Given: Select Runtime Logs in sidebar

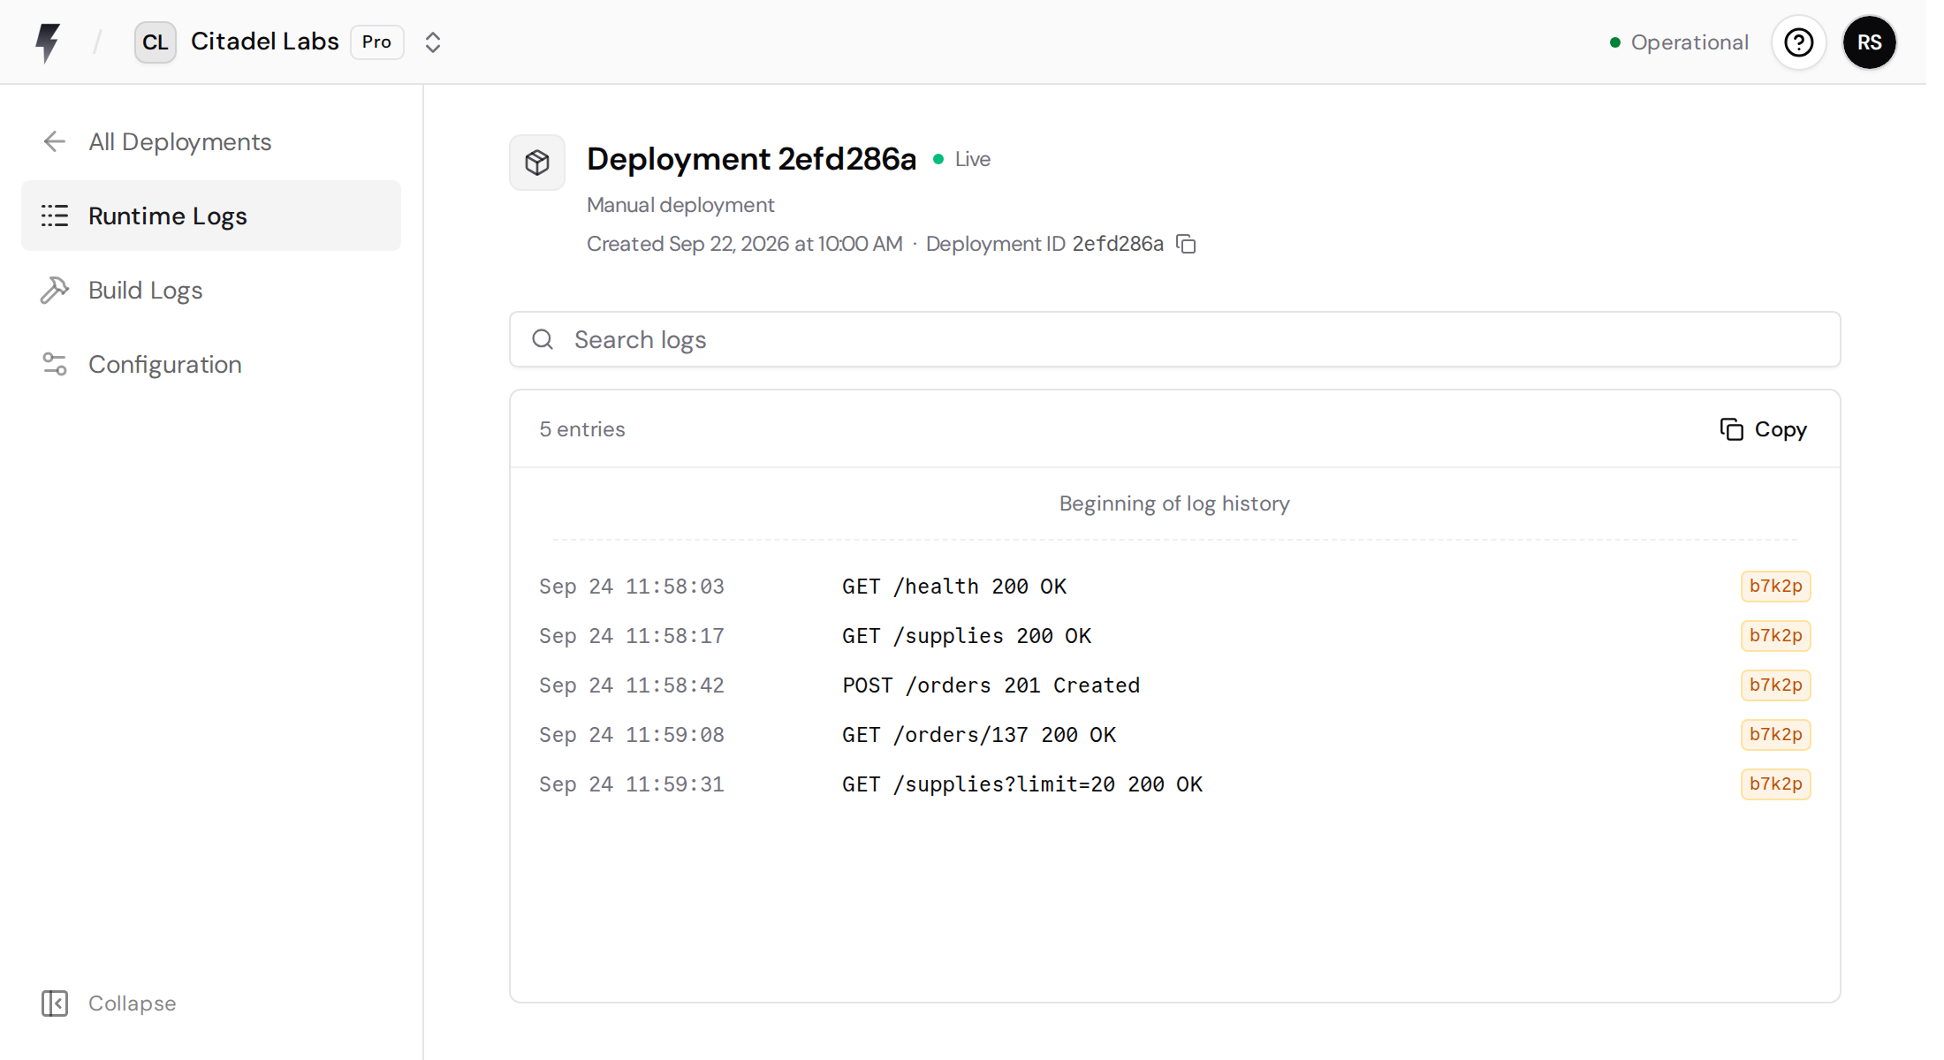Looking at the screenshot, I should tap(211, 216).
